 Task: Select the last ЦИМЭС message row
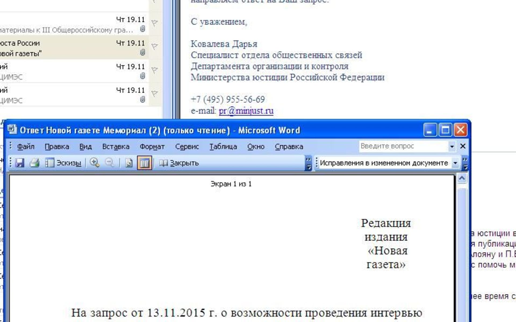click(74, 95)
